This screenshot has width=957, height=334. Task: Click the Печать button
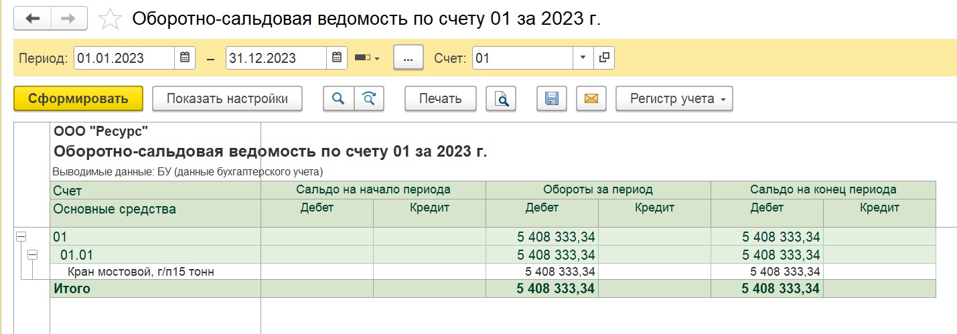(x=441, y=98)
